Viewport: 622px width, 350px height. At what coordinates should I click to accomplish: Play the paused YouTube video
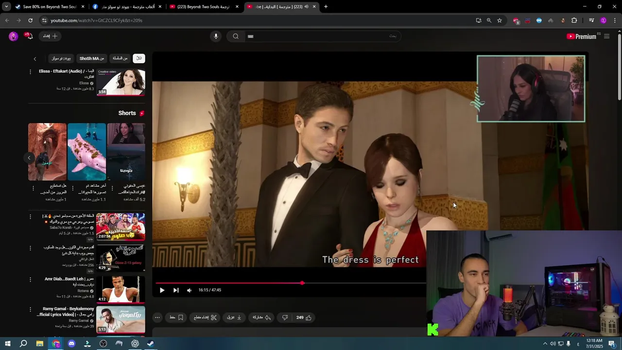point(162,290)
